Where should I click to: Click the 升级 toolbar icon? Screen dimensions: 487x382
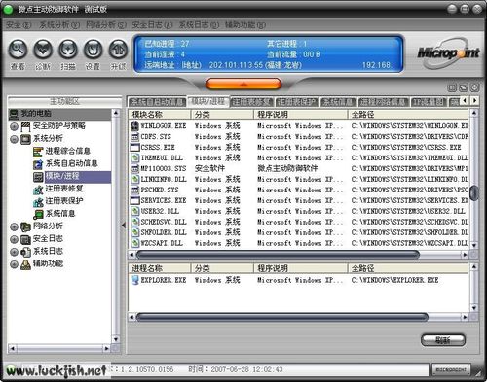tap(118, 49)
